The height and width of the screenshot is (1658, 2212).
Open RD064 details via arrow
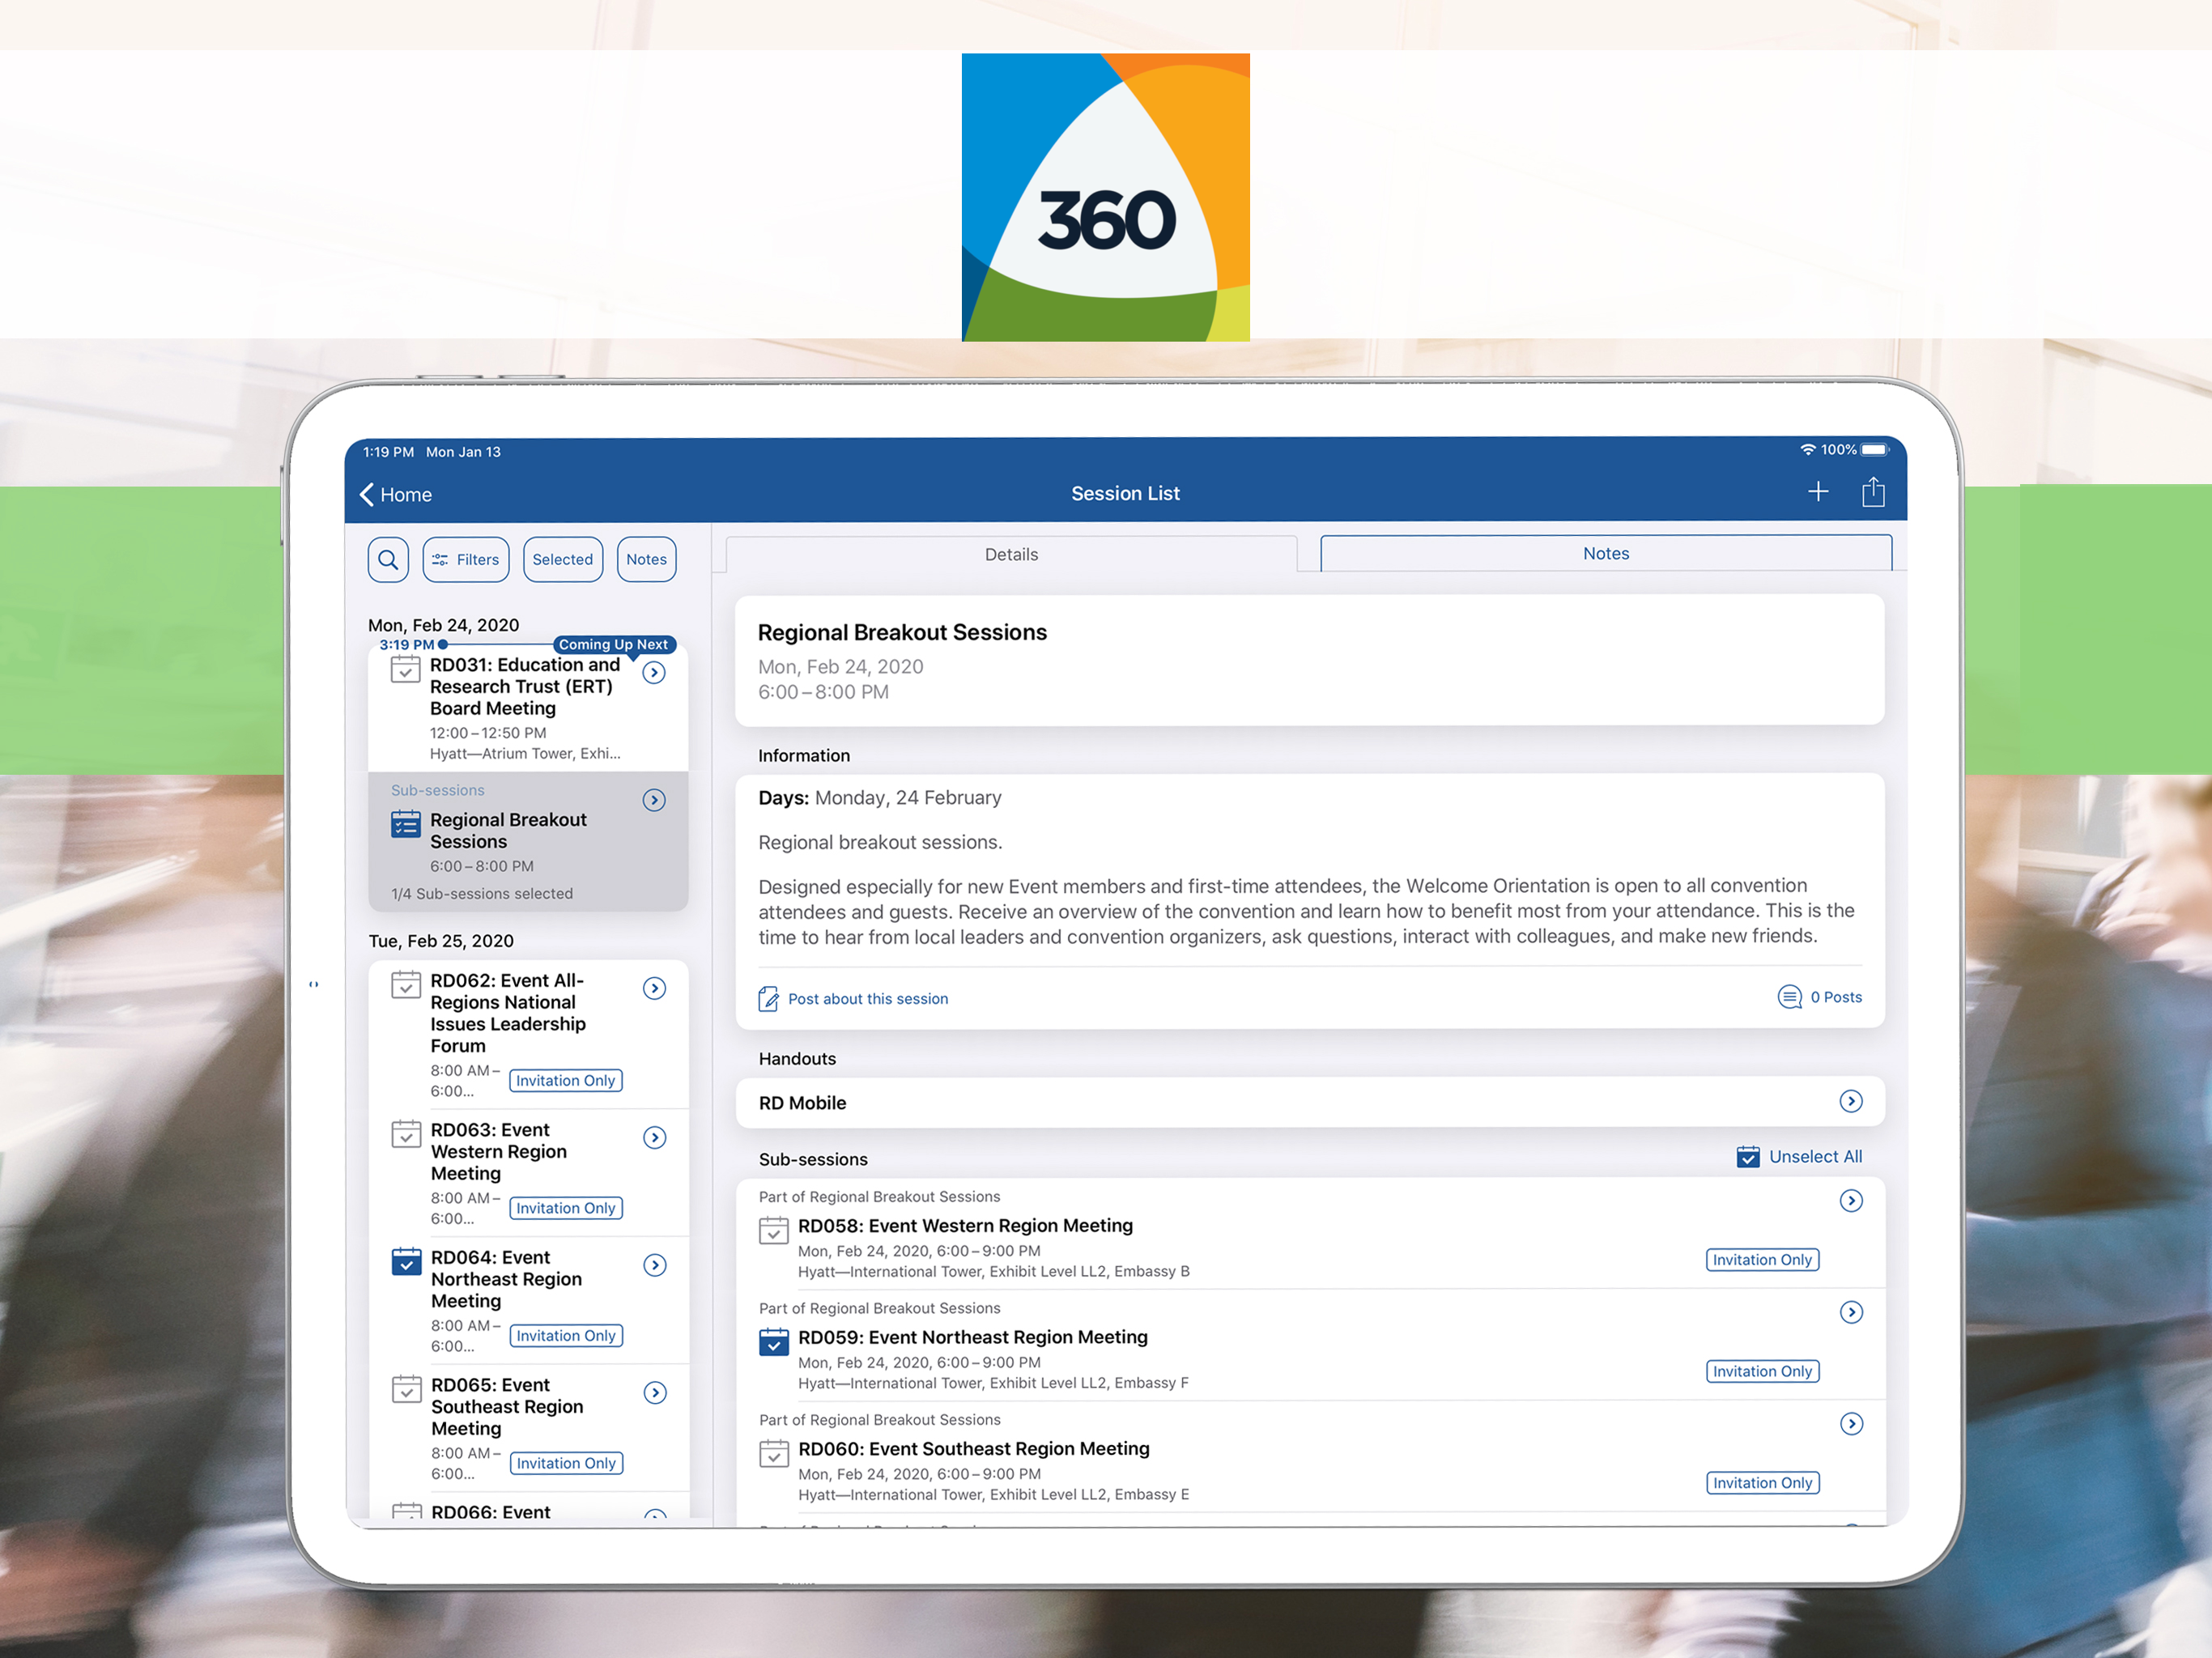click(x=655, y=1265)
